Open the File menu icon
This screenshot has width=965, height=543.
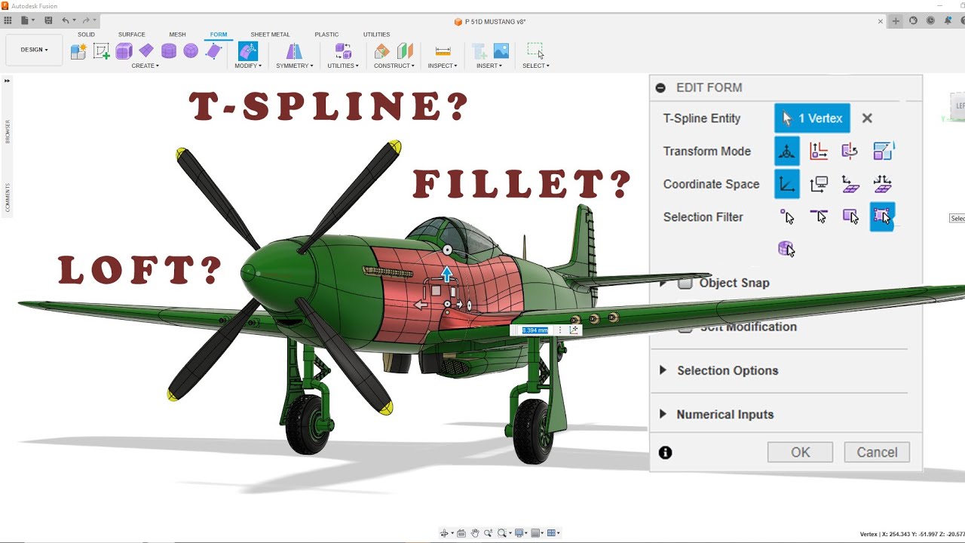[26, 20]
